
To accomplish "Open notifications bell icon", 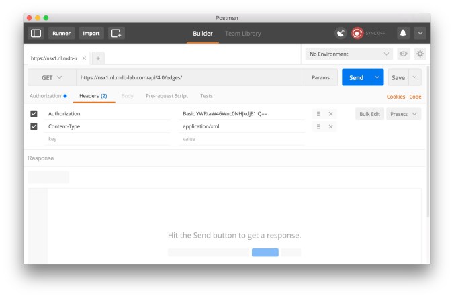I will click(403, 33).
